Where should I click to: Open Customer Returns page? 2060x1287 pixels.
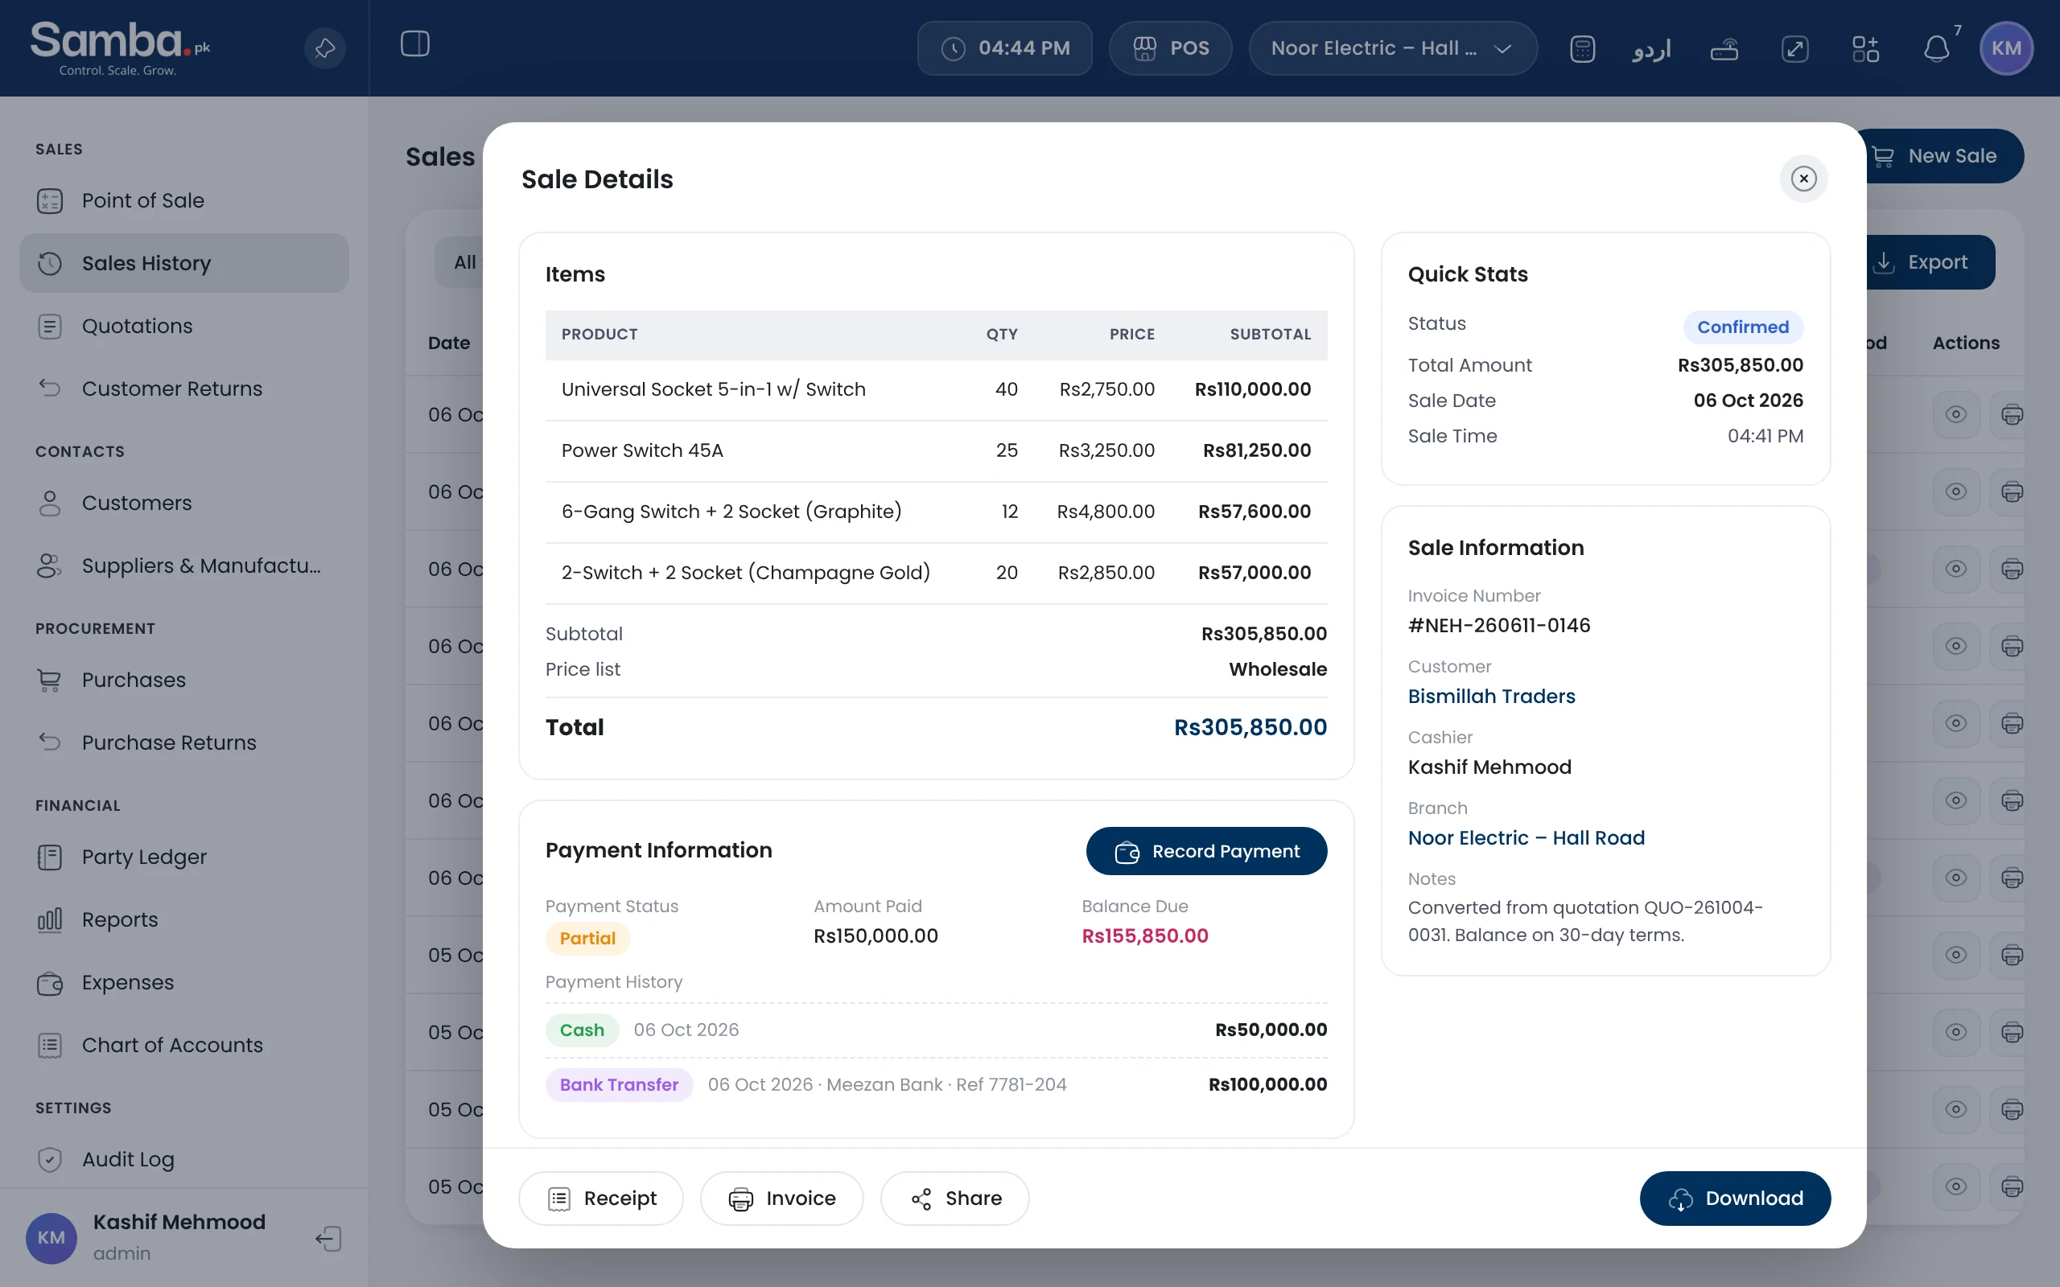tap(183, 389)
